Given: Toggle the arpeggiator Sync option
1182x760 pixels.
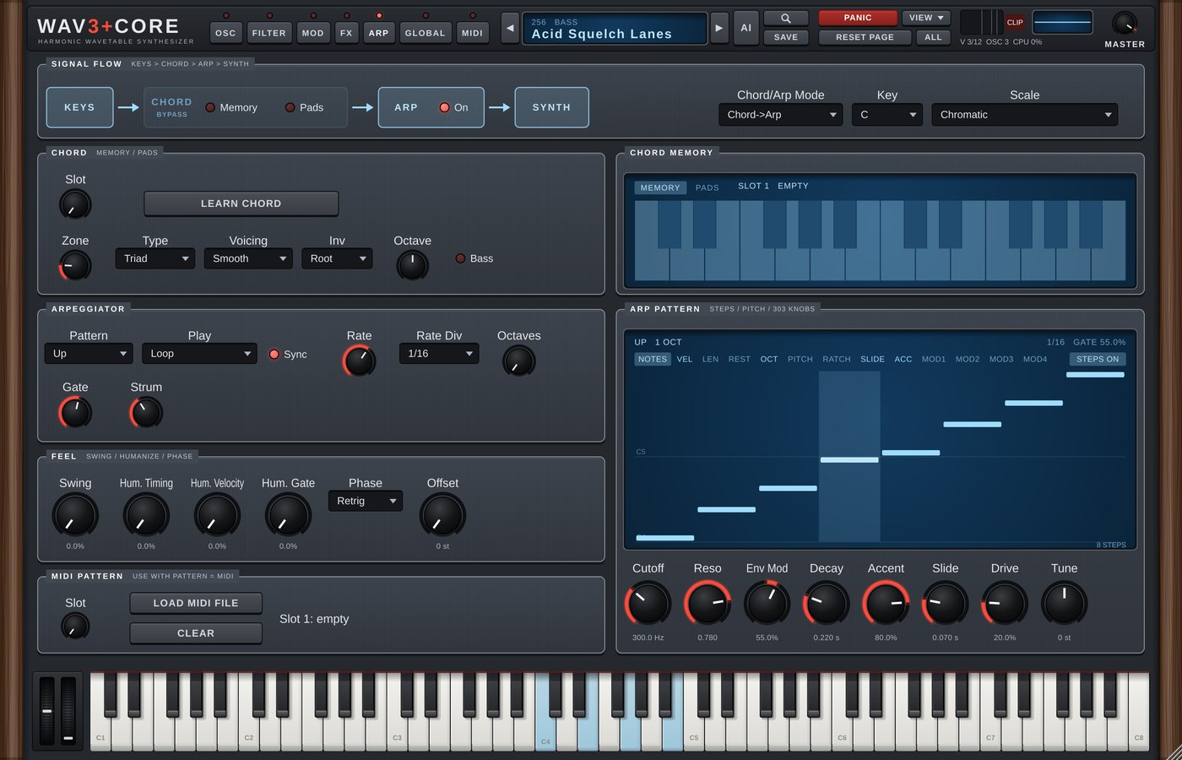Looking at the screenshot, I should click(x=288, y=354).
